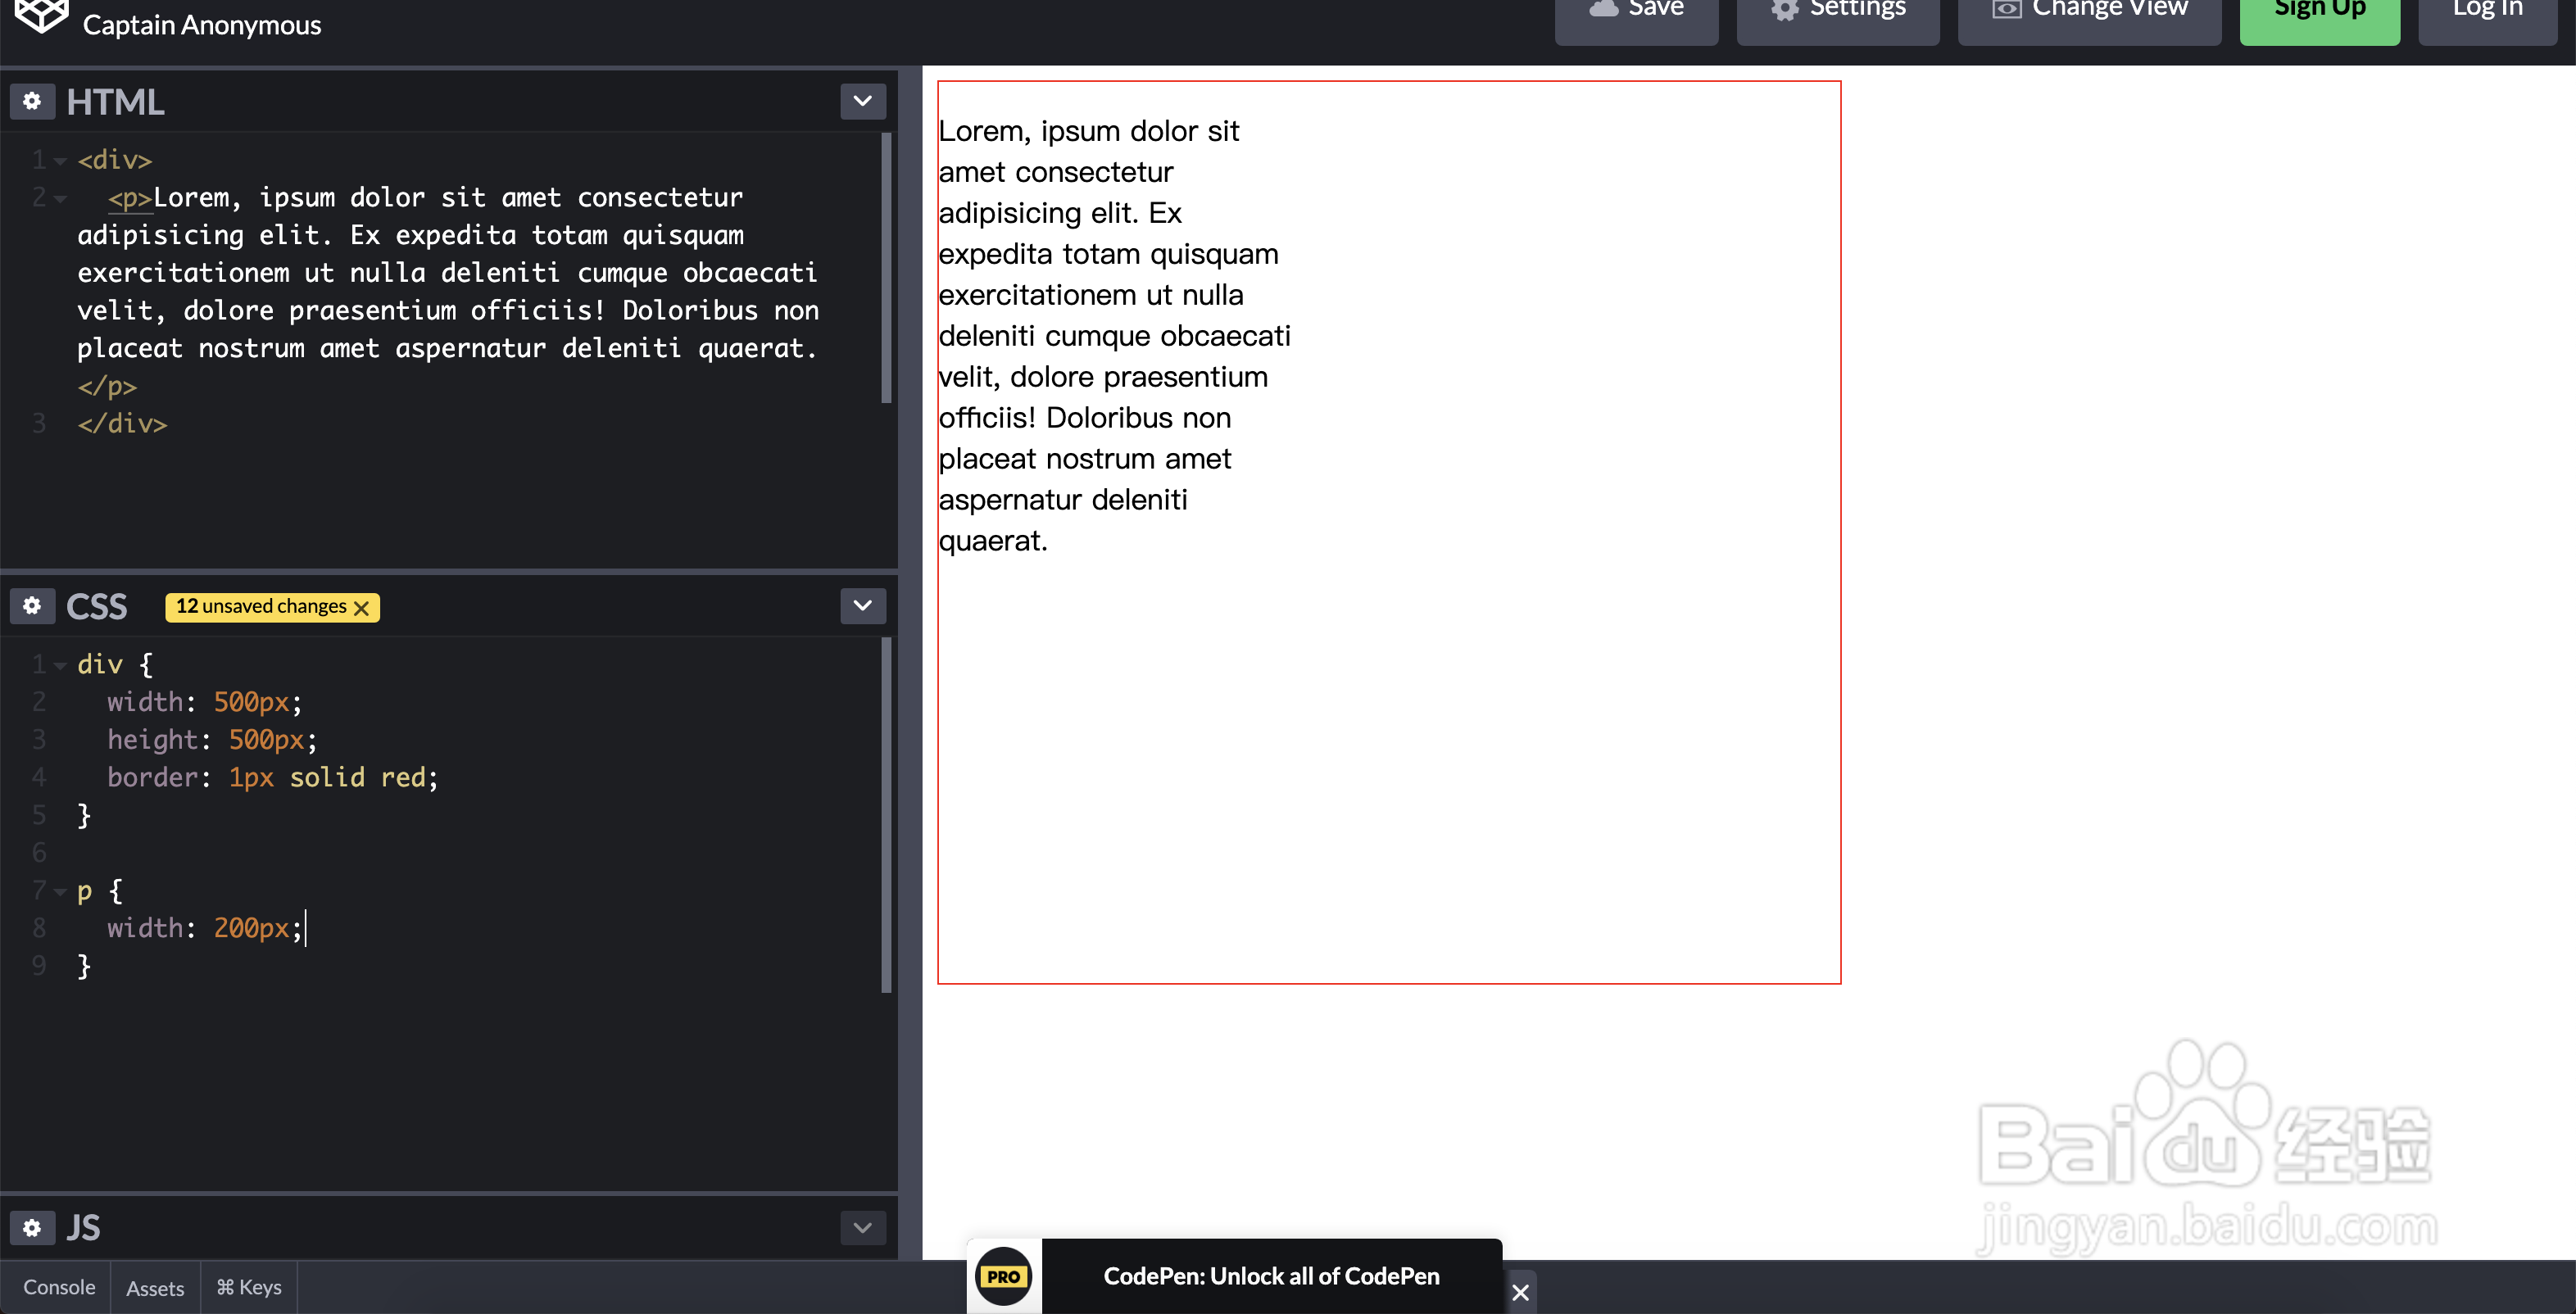Expand the CSS panel dropdown chevron
The width and height of the screenshot is (2576, 1314).
[x=863, y=606]
